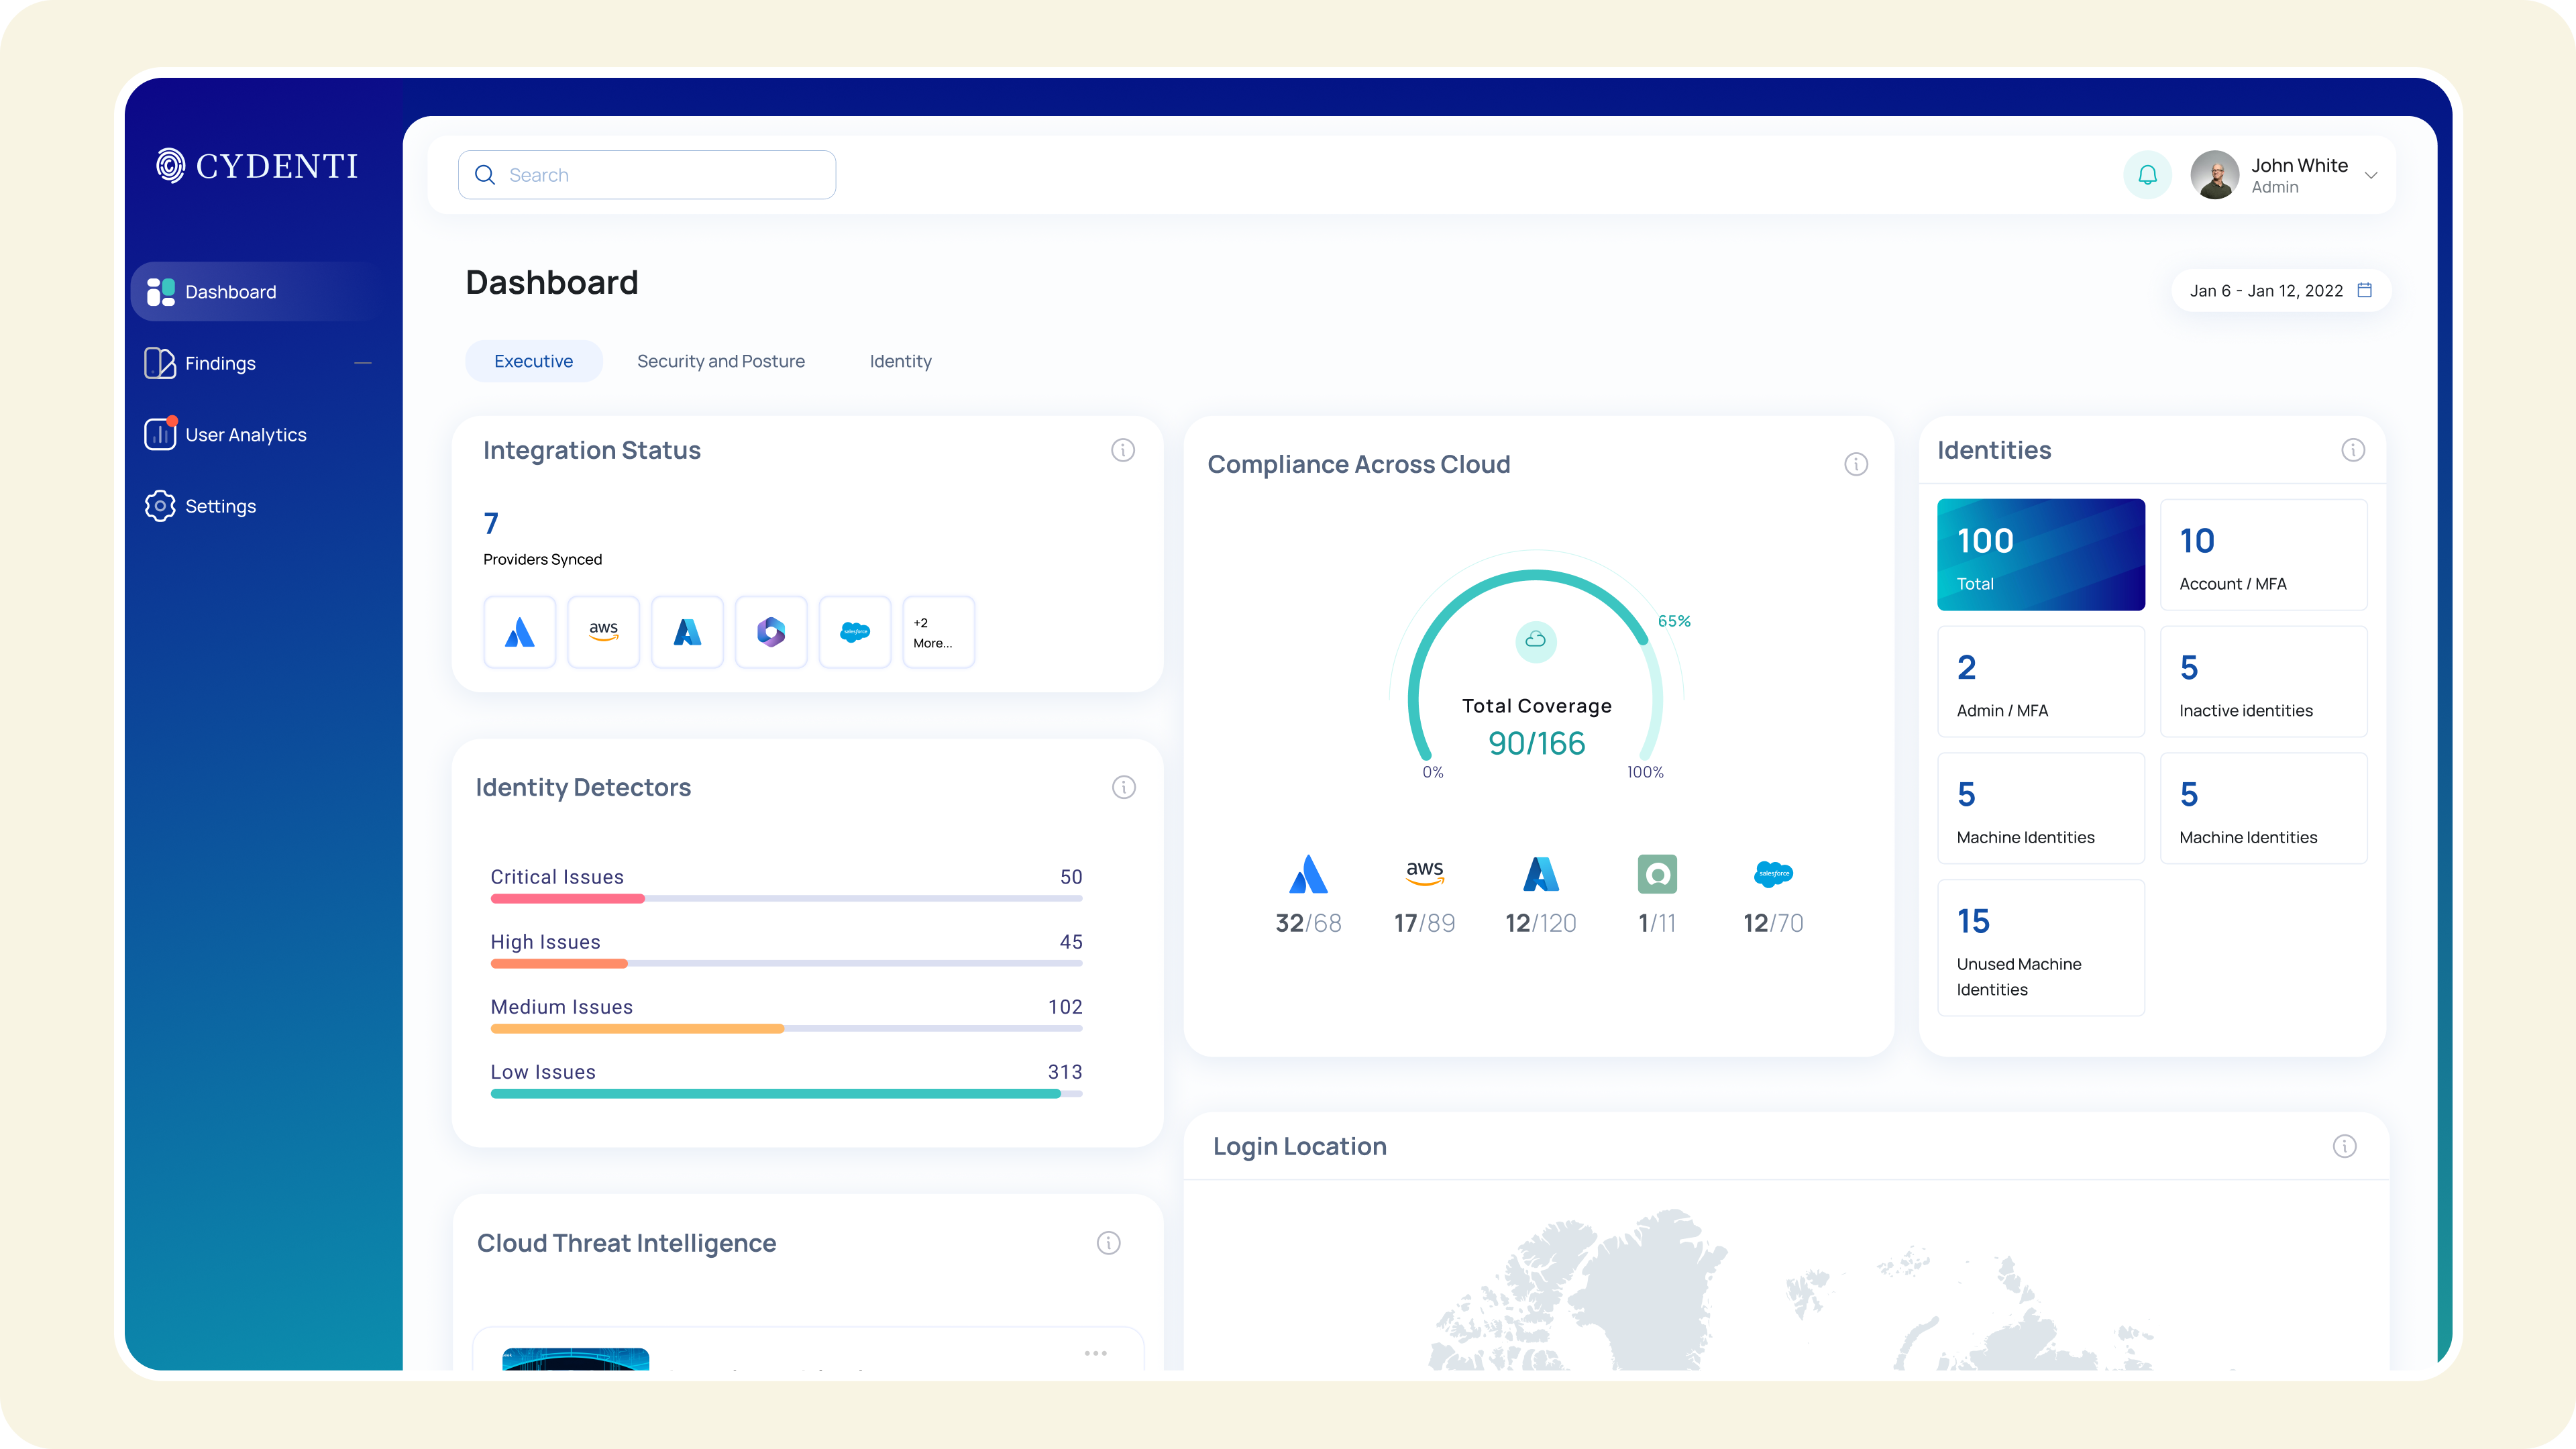
Task: Switch to the Identity tab
Action: tap(900, 361)
